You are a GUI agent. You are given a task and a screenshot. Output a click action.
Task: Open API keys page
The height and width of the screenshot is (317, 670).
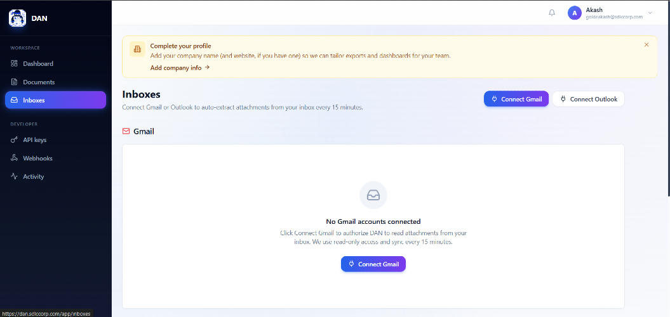coord(55,139)
